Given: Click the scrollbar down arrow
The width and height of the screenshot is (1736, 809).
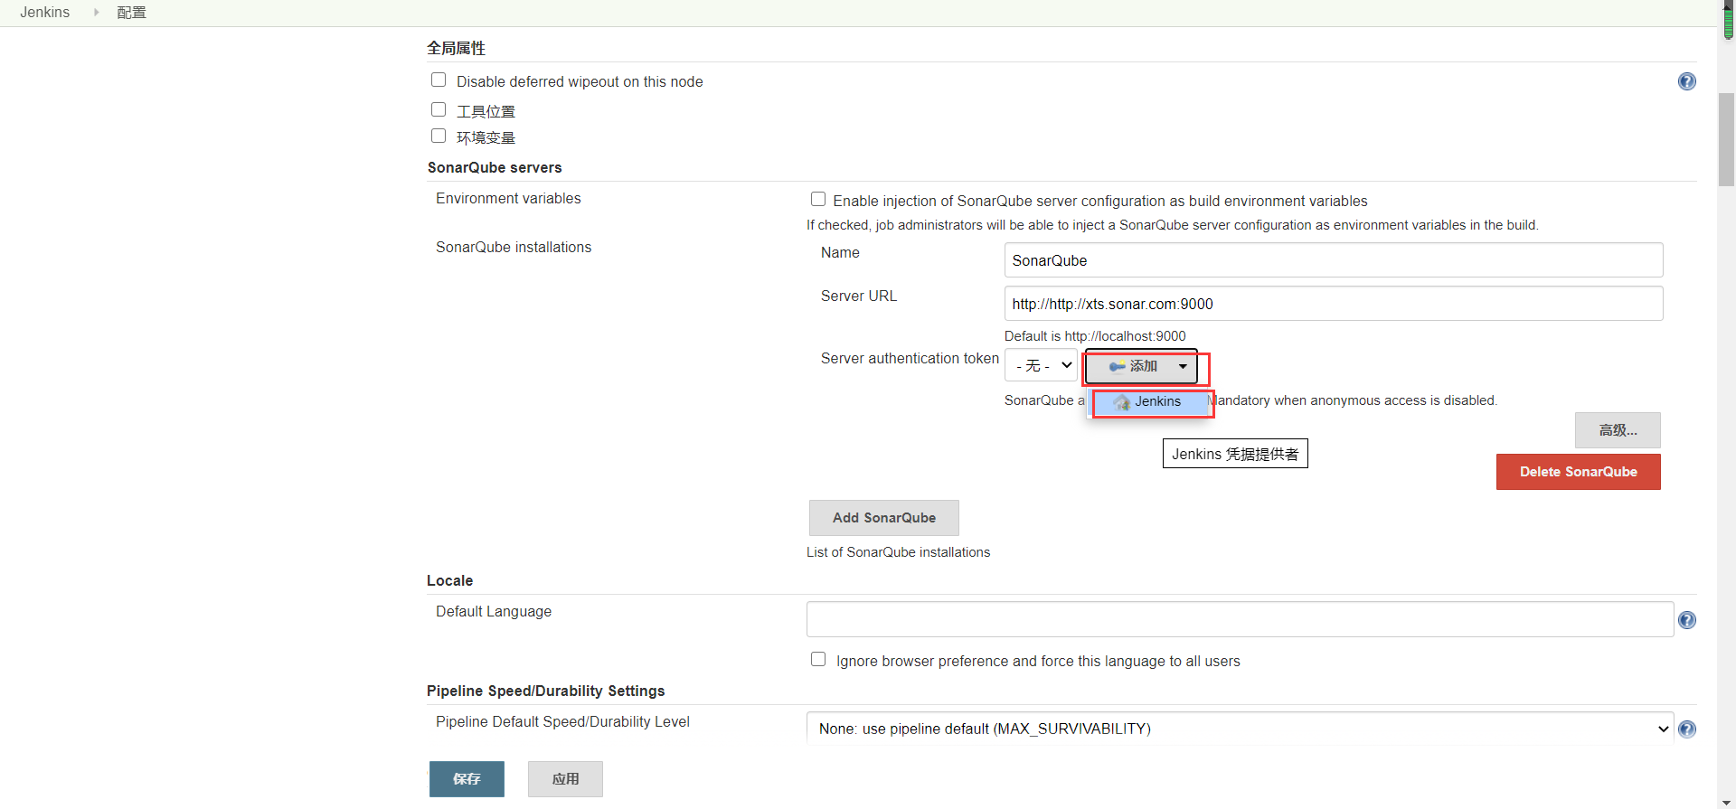Looking at the screenshot, I should pyautogui.click(x=1726, y=802).
